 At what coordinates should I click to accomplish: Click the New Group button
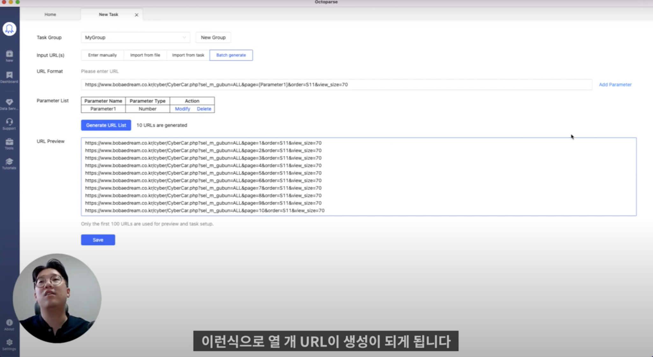[213, 37]
